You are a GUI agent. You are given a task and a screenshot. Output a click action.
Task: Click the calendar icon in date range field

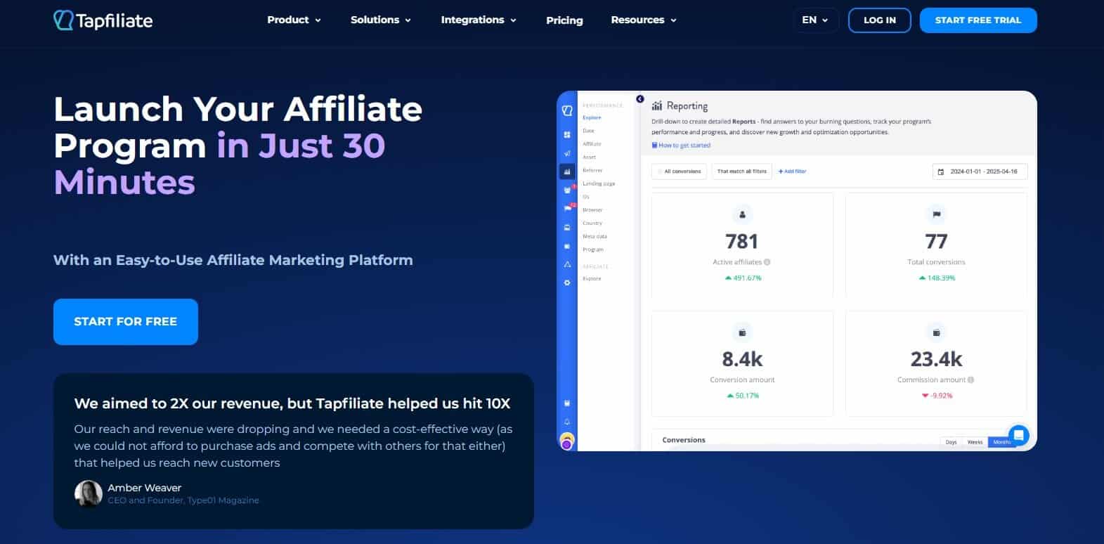[941, 171]
